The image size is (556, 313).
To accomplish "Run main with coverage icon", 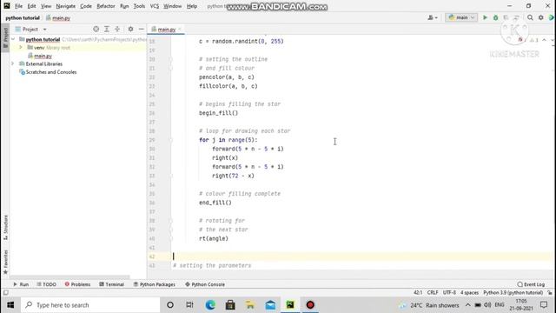I will tap(506, 17).
